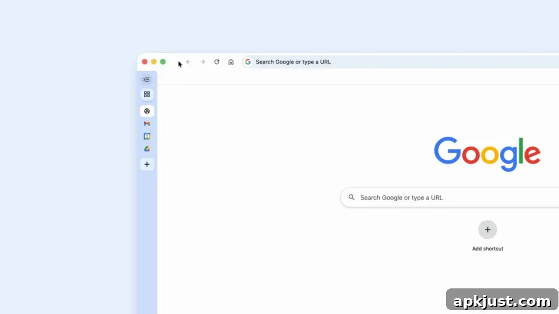The width and height of the screenshot is (559, 314).
Task: Focus the top address bar URL field
Action: [x=400, y=62]
